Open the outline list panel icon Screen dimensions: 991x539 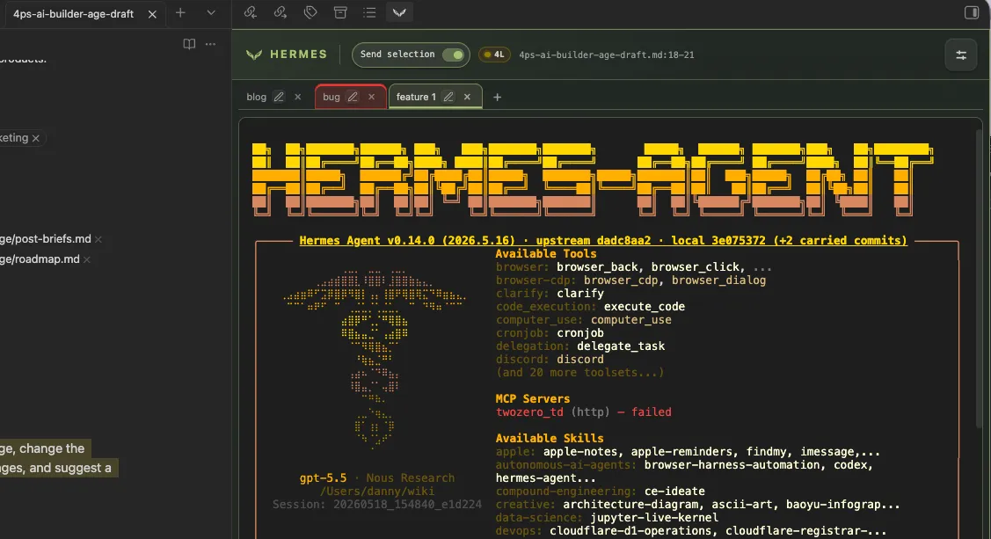click(369, 12)
